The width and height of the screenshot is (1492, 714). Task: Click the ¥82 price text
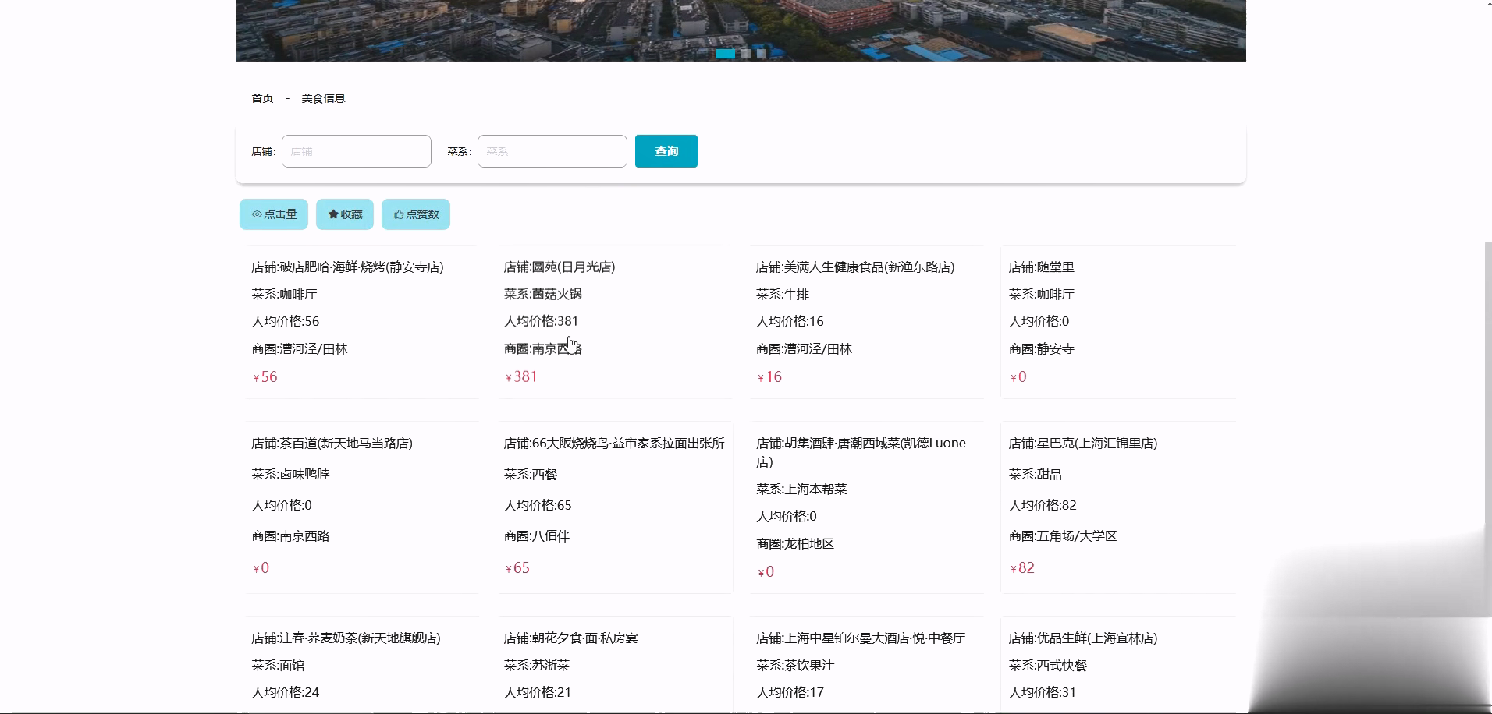pyautogui.click(x=1022, y=567)
